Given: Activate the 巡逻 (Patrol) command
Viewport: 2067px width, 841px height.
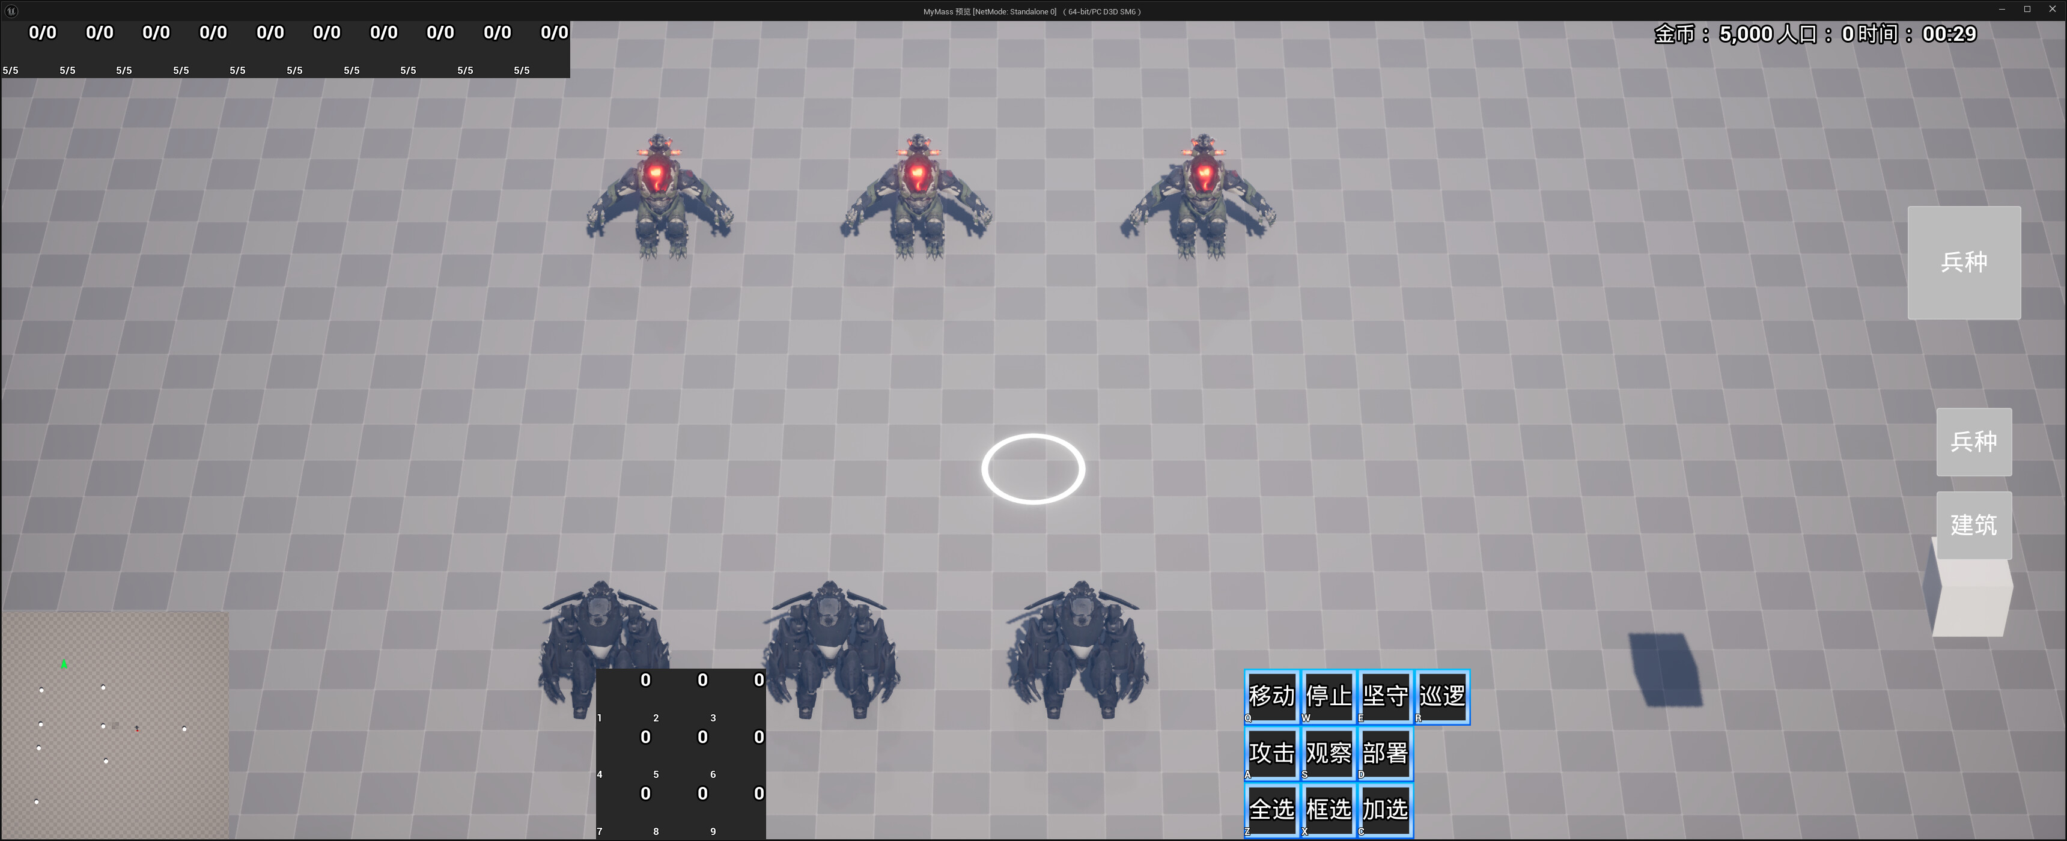Looking at the screenshot, I should tap(1441, 697).
